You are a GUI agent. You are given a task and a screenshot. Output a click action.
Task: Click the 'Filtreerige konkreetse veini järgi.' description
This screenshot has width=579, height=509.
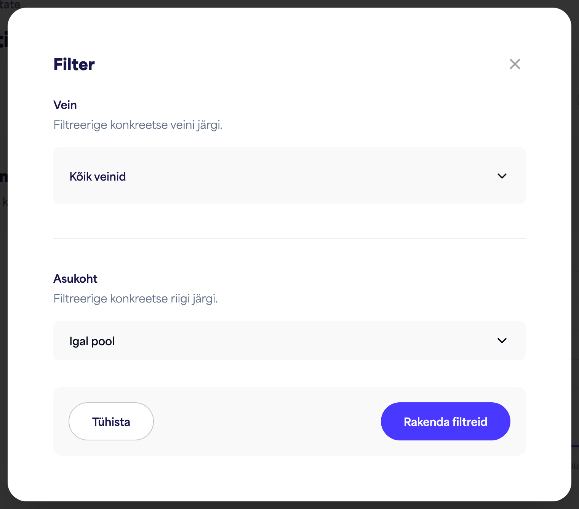(x=138, y=125)
